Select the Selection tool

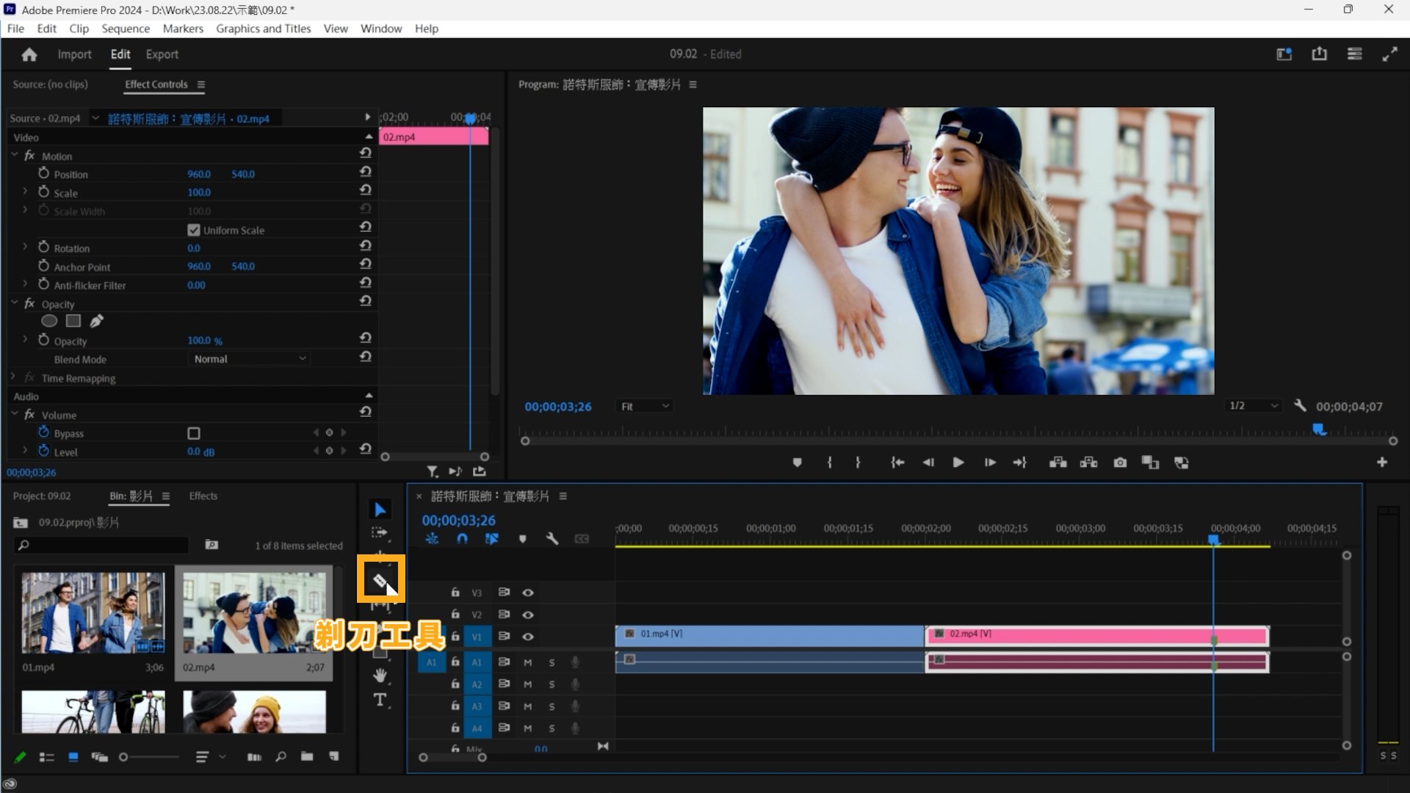tap(380, 508)
